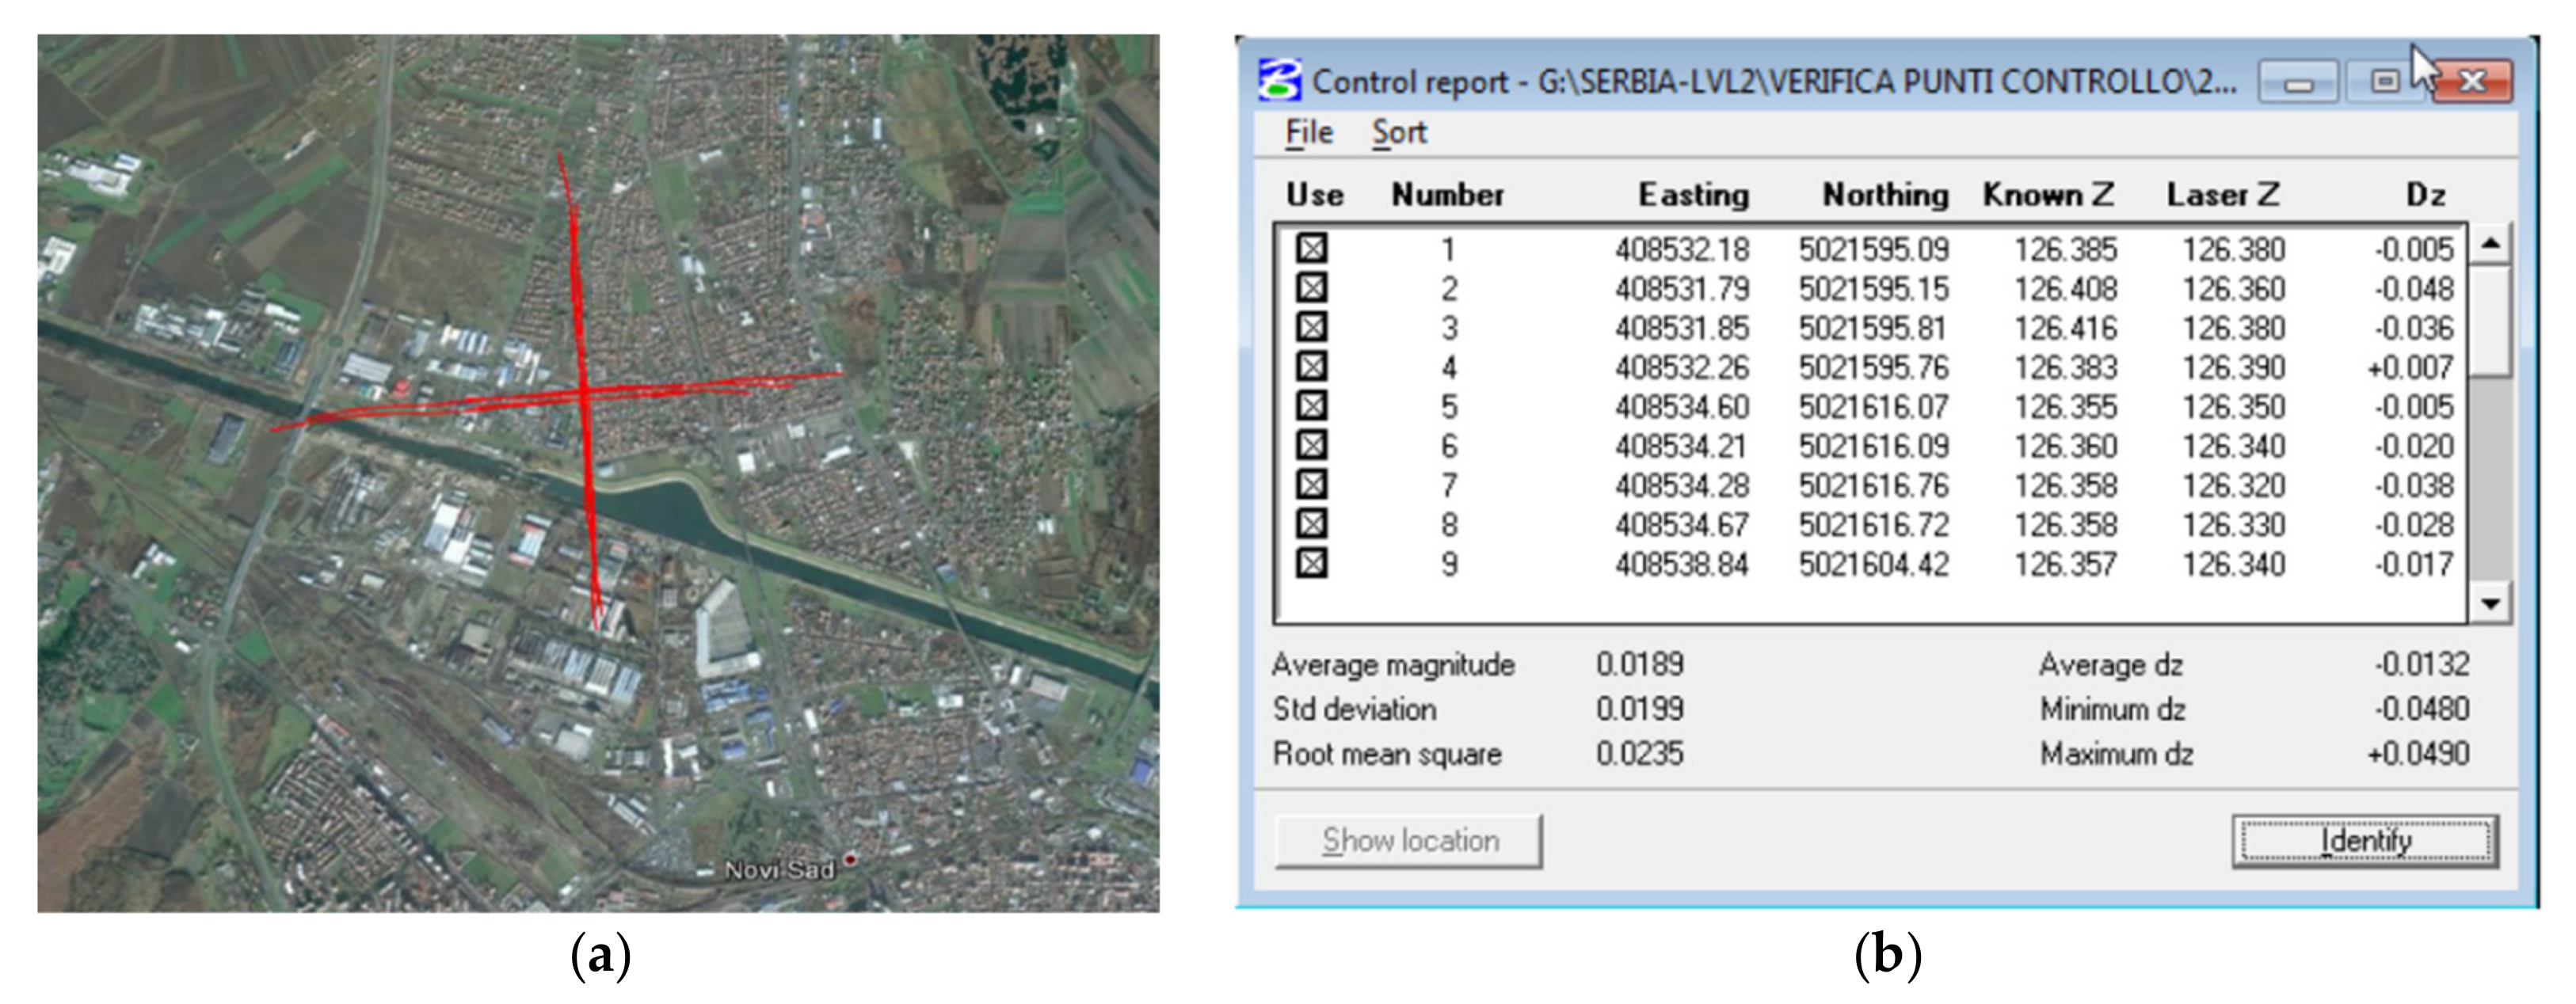Toggle the Use checkbox for point 5
Image resolution: width=2576 pixels, height=1004 pixels.
(1312, 406)
